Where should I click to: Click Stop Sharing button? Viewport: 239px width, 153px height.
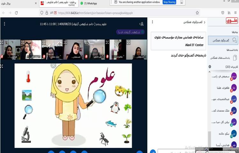(x=169, y=2)
